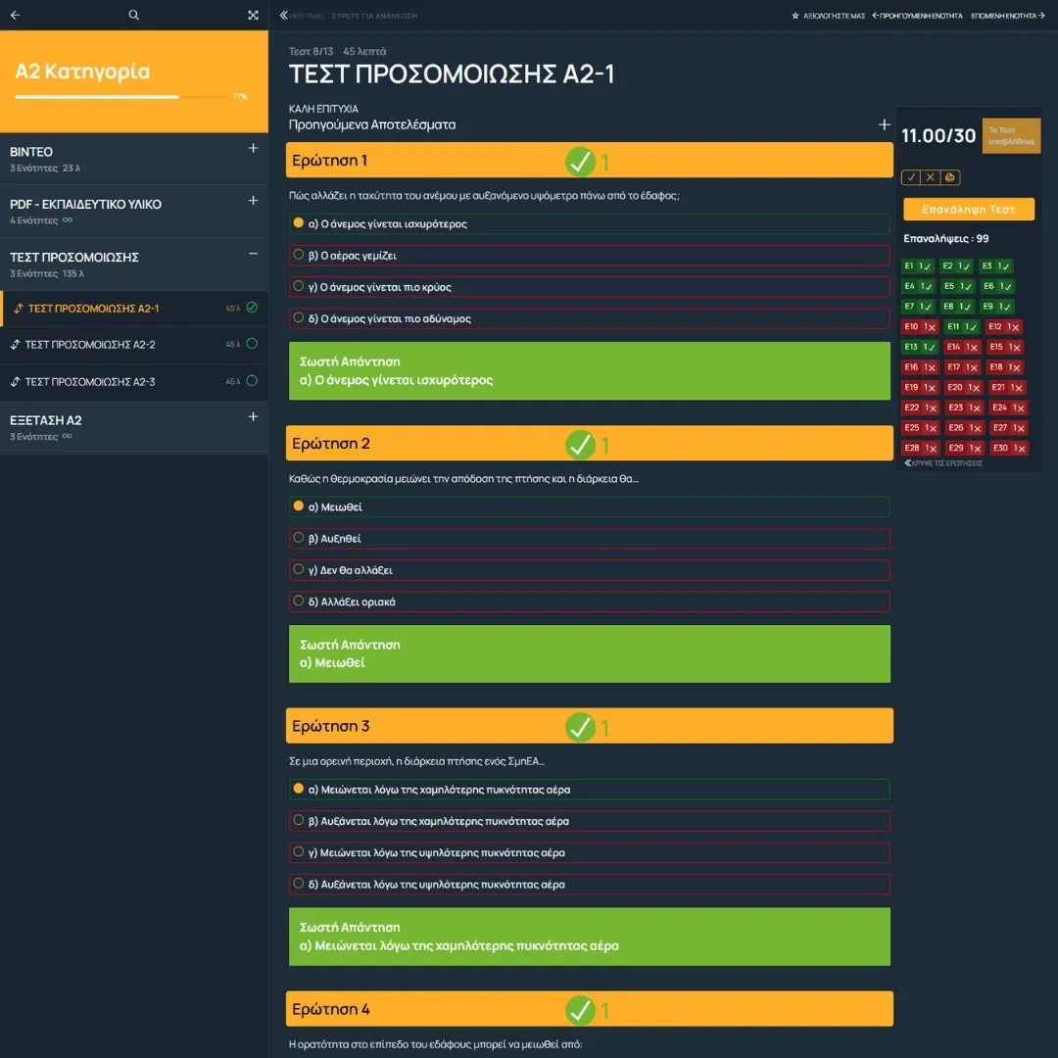
Task: Filter to wrong answers with the X icon
Action: [x=931, y=177]
